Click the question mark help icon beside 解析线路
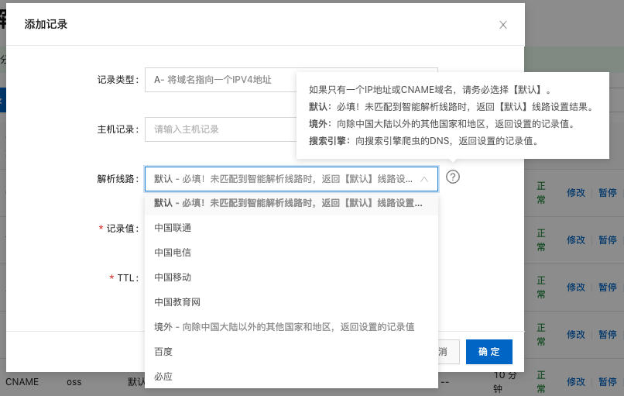 [x=454, y=177]
